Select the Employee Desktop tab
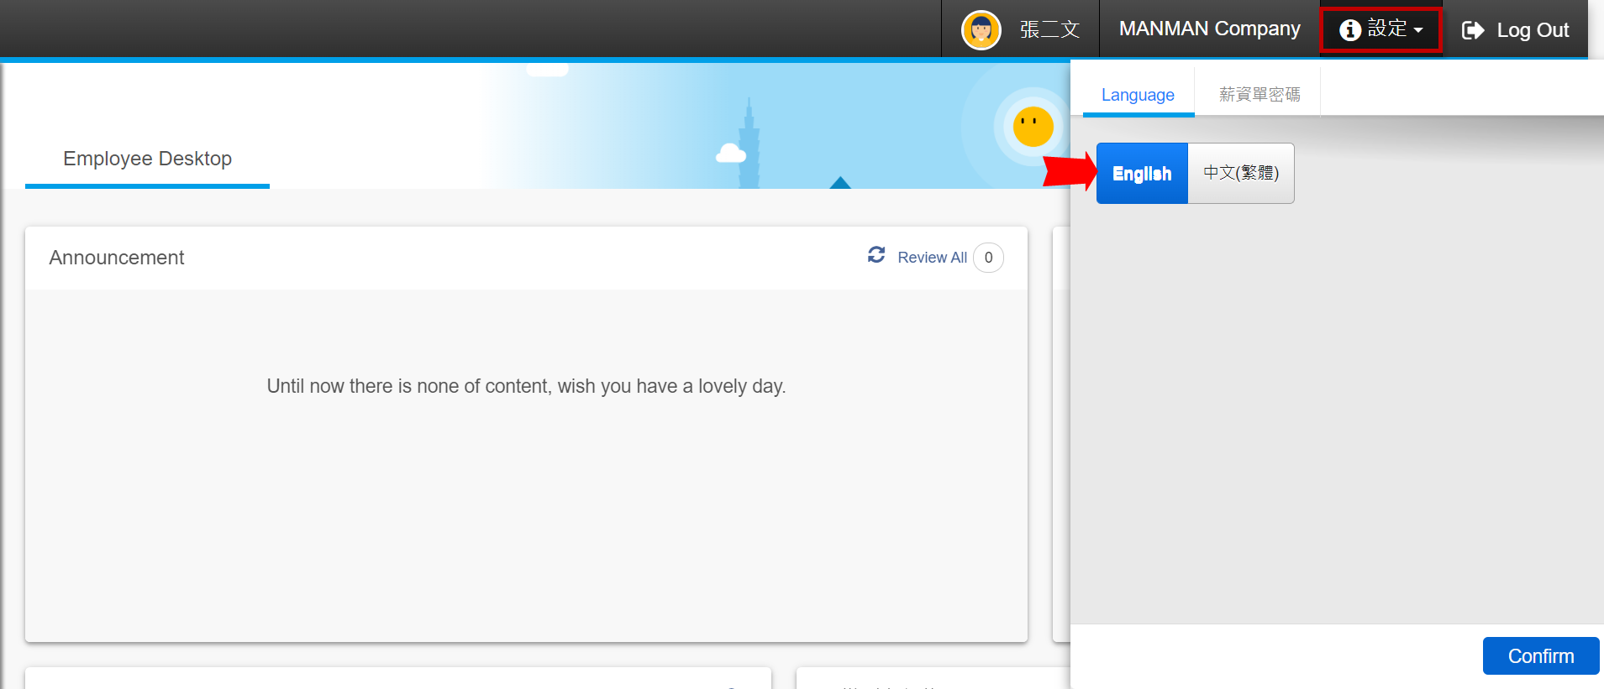Image resolution: width=1604 pixels, height=689 pixels. click(x=147, y=159)
